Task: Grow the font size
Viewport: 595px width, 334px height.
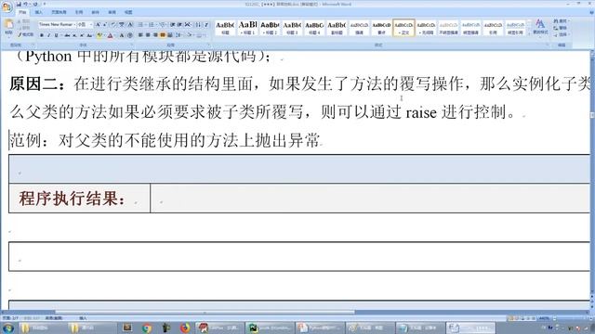Action: (x=98, y=25)
